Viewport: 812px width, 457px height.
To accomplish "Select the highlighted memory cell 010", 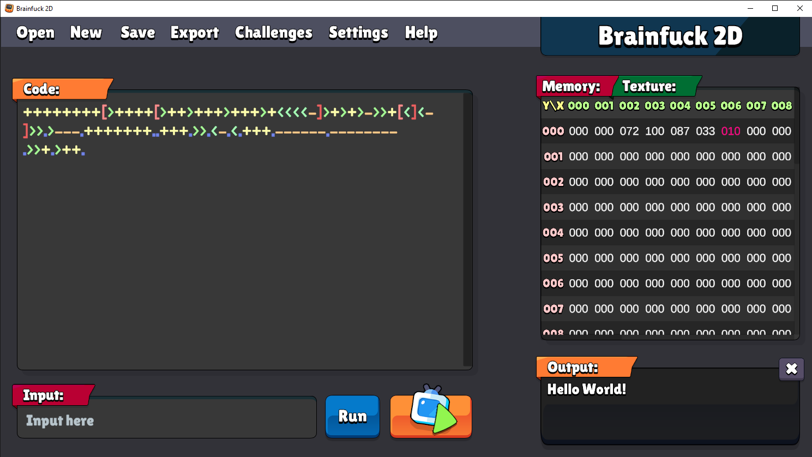I will (x=731, y=131).
